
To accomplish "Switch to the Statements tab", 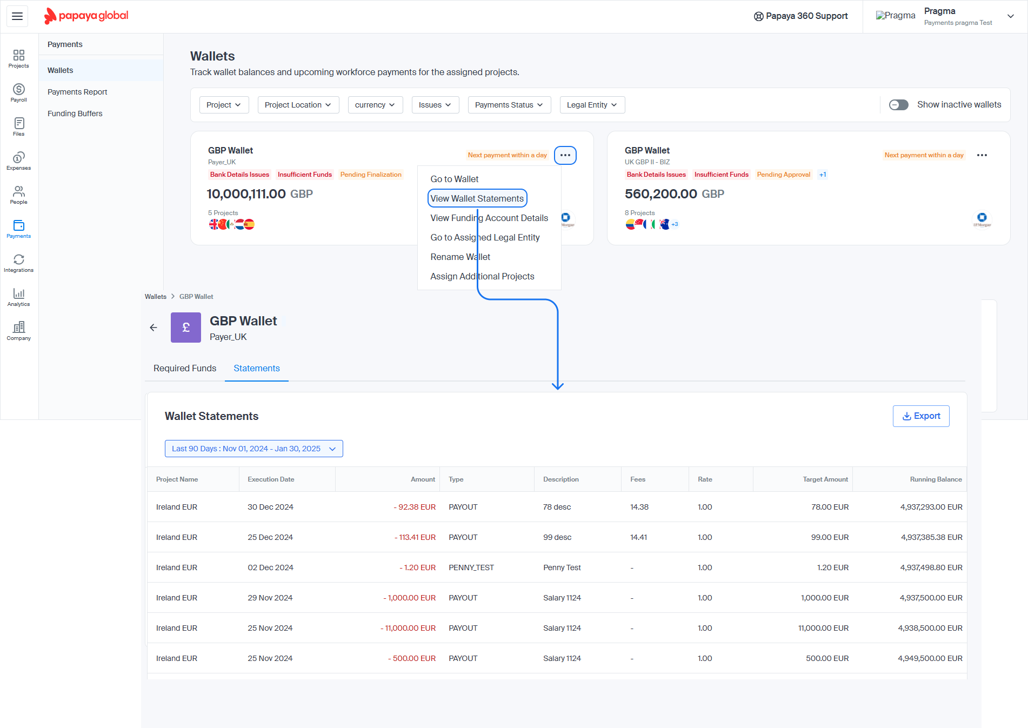I will click(257, 368).
